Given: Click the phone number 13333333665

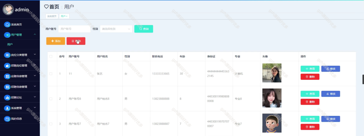Looking at the screenshot, I should tap(161, 74).
